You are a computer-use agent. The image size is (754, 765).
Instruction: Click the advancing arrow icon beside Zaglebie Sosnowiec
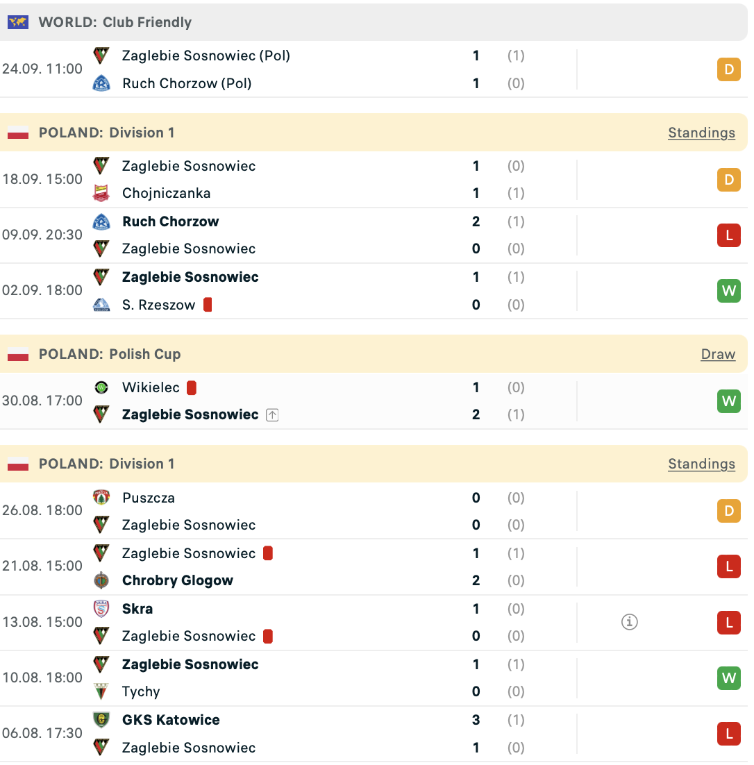click(x=272, y=415)
